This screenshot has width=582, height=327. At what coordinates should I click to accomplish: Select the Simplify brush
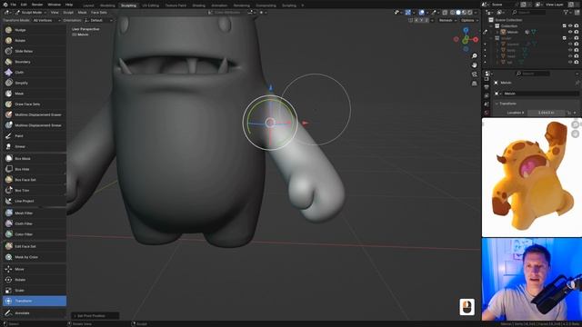click(35, 83)
